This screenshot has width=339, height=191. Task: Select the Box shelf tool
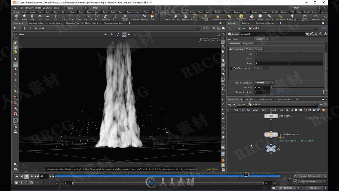[17, 17]
